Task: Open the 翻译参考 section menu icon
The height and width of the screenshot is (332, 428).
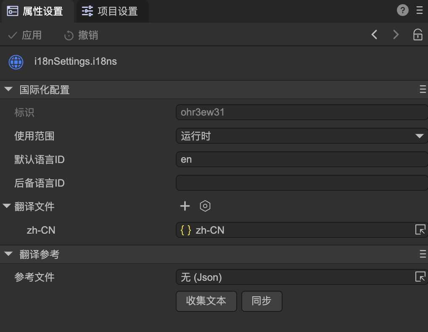Action: click(423, 254)
